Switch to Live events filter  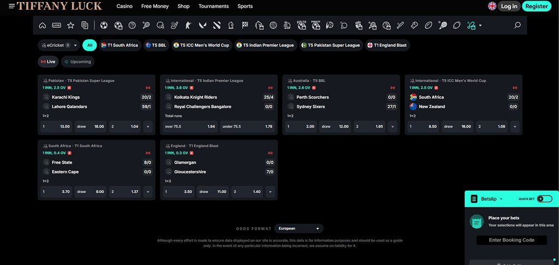(x=48, y=62)
